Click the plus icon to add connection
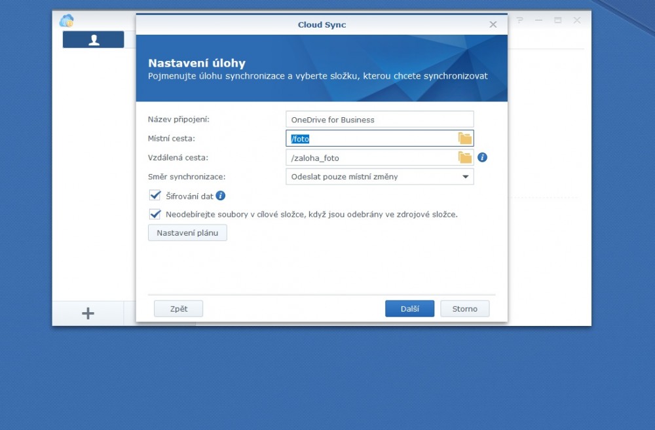 (88, 314)
